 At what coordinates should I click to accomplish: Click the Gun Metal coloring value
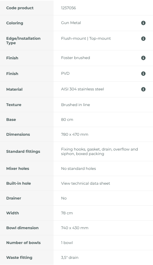(71, 23)
